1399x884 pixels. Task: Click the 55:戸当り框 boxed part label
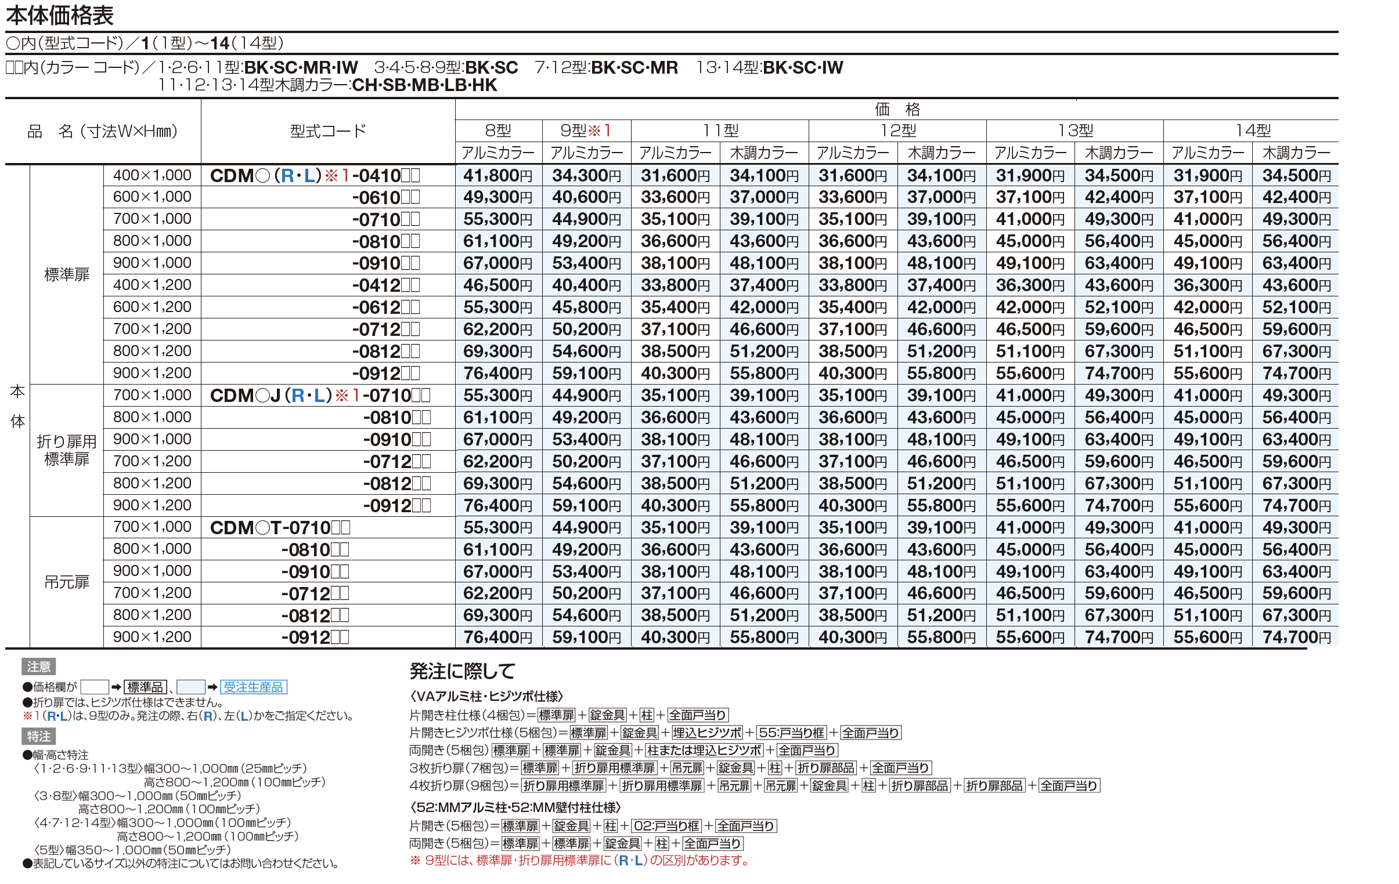click(791, 733)
